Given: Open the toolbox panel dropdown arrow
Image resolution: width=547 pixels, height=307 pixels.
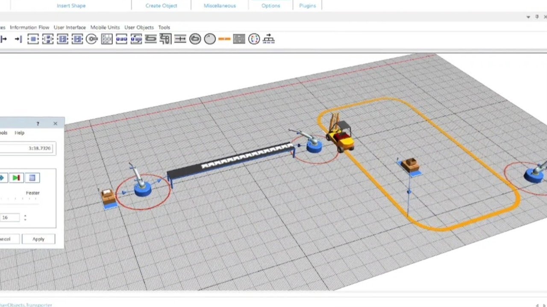Looking at the screenshot, I should coord(528,17).
